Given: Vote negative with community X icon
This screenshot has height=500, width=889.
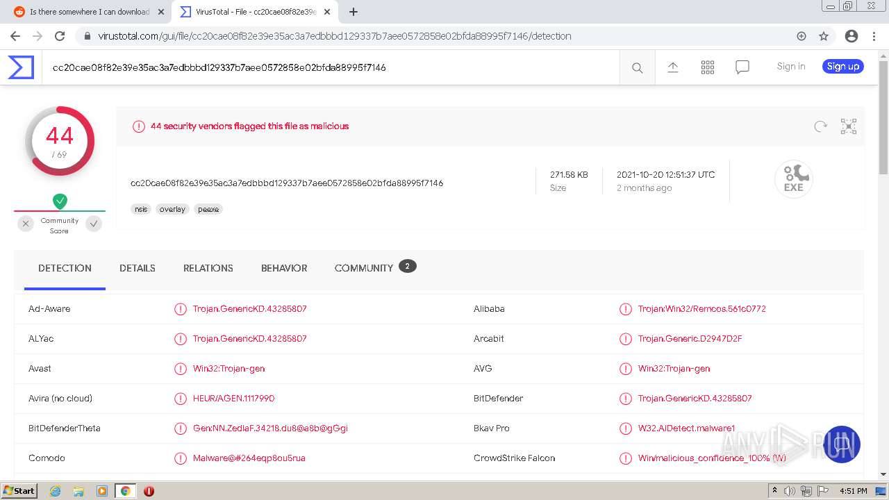Looking at the screenshot, I should coord(26,224).
